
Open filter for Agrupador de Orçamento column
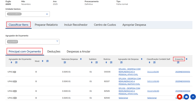pos(16,62)
